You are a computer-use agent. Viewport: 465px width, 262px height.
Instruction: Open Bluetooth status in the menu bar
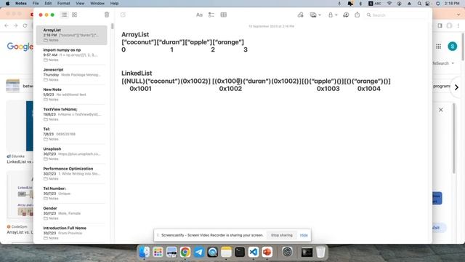tap(360, 3)
